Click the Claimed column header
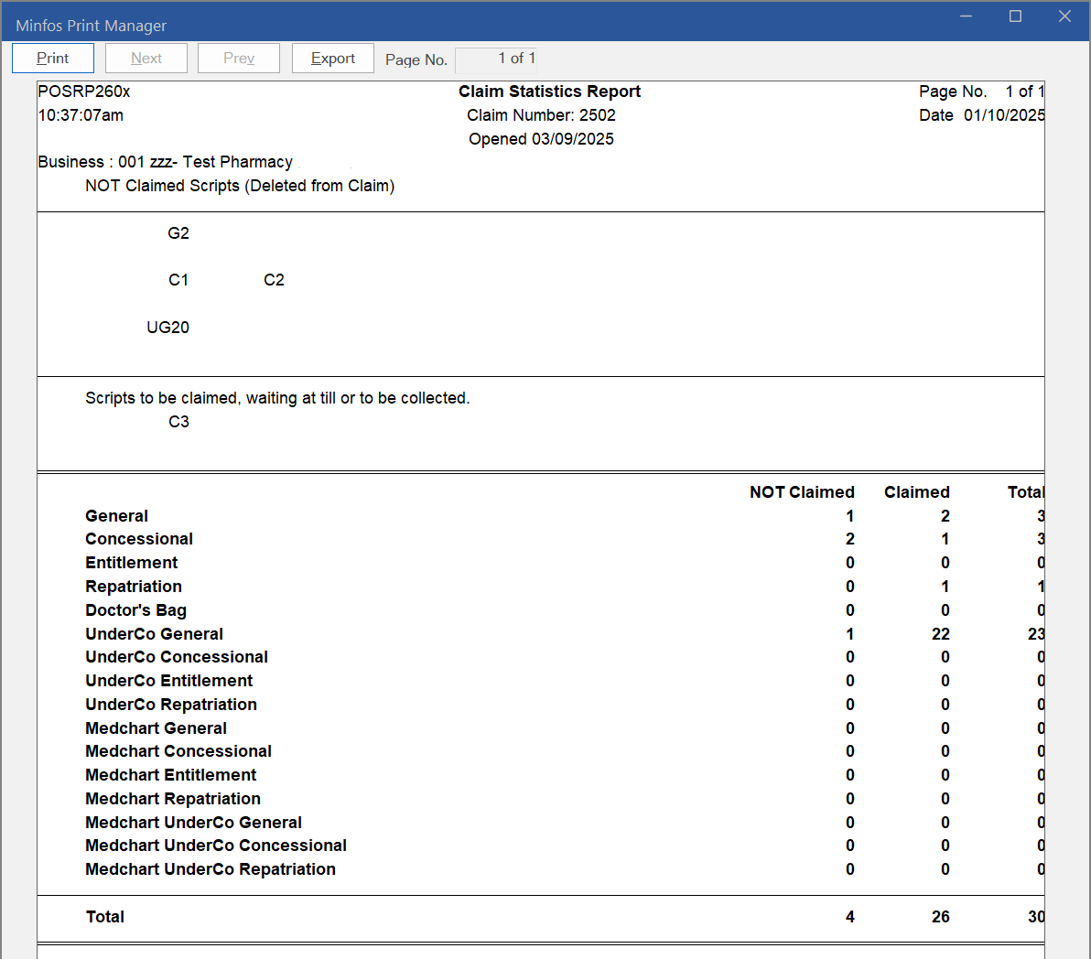 click(916, 492)
